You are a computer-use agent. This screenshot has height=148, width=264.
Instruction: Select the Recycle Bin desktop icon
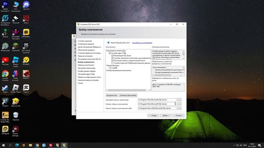coord(16,116)
